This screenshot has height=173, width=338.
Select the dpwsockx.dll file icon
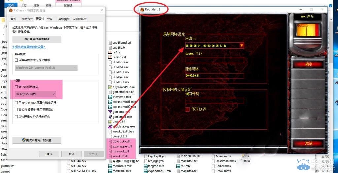tap(110, 141)
